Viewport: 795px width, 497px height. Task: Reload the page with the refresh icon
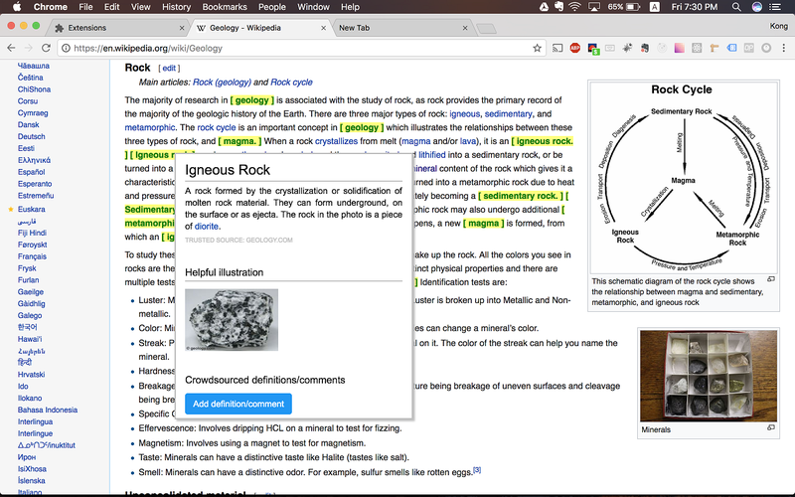[47, 48]
